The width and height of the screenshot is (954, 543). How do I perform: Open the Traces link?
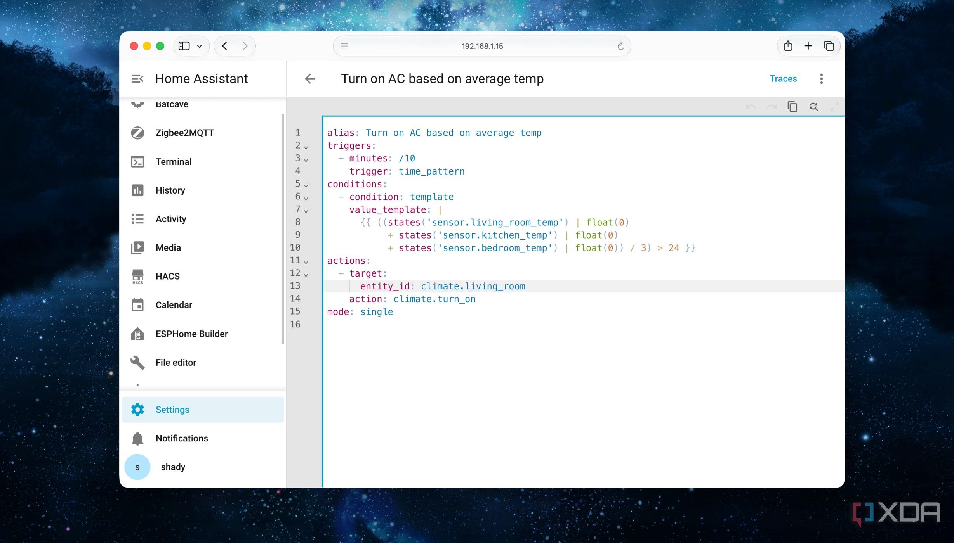coord(783,79)
